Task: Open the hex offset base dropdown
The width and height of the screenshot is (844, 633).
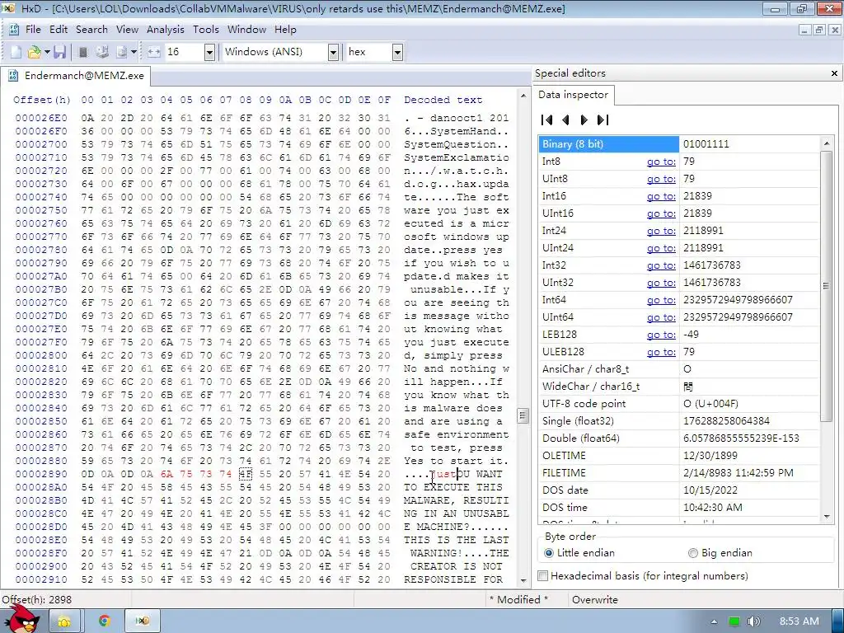Action: pos(397,52)
